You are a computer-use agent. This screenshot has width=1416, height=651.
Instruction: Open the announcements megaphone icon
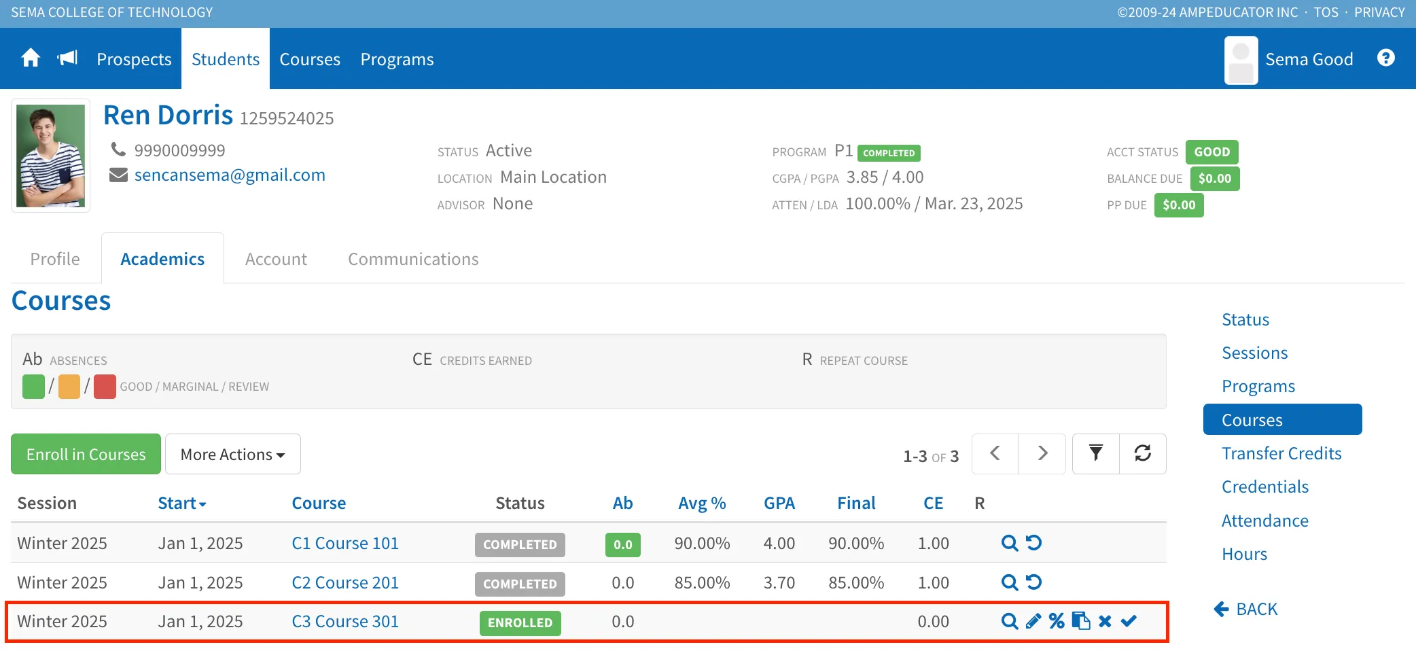[68, 58]
